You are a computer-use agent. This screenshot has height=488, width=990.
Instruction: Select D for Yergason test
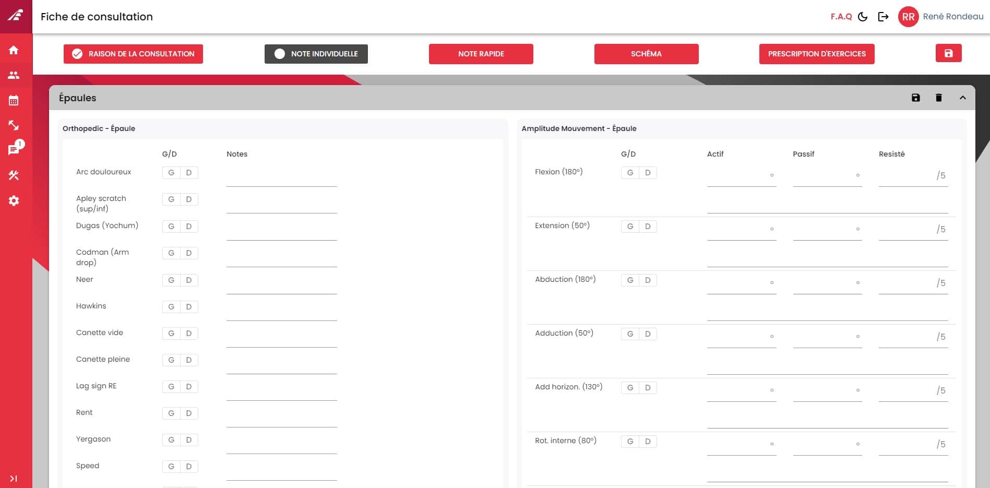[189, 440]
